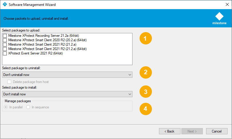This screenshot has width=232, height=139.
Task: Click the Select package to install label
Action: point(19,87)
